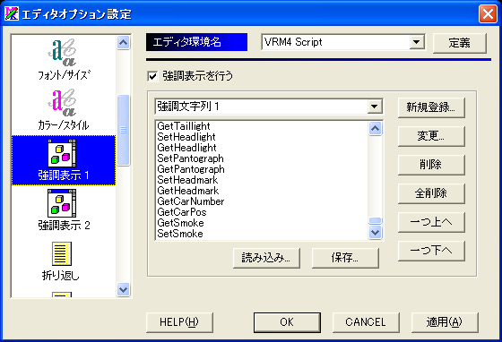Click the category sidebar scrollbar thumb
The height and width of the screenshot is (342, 502).
(x=124, y=130)
